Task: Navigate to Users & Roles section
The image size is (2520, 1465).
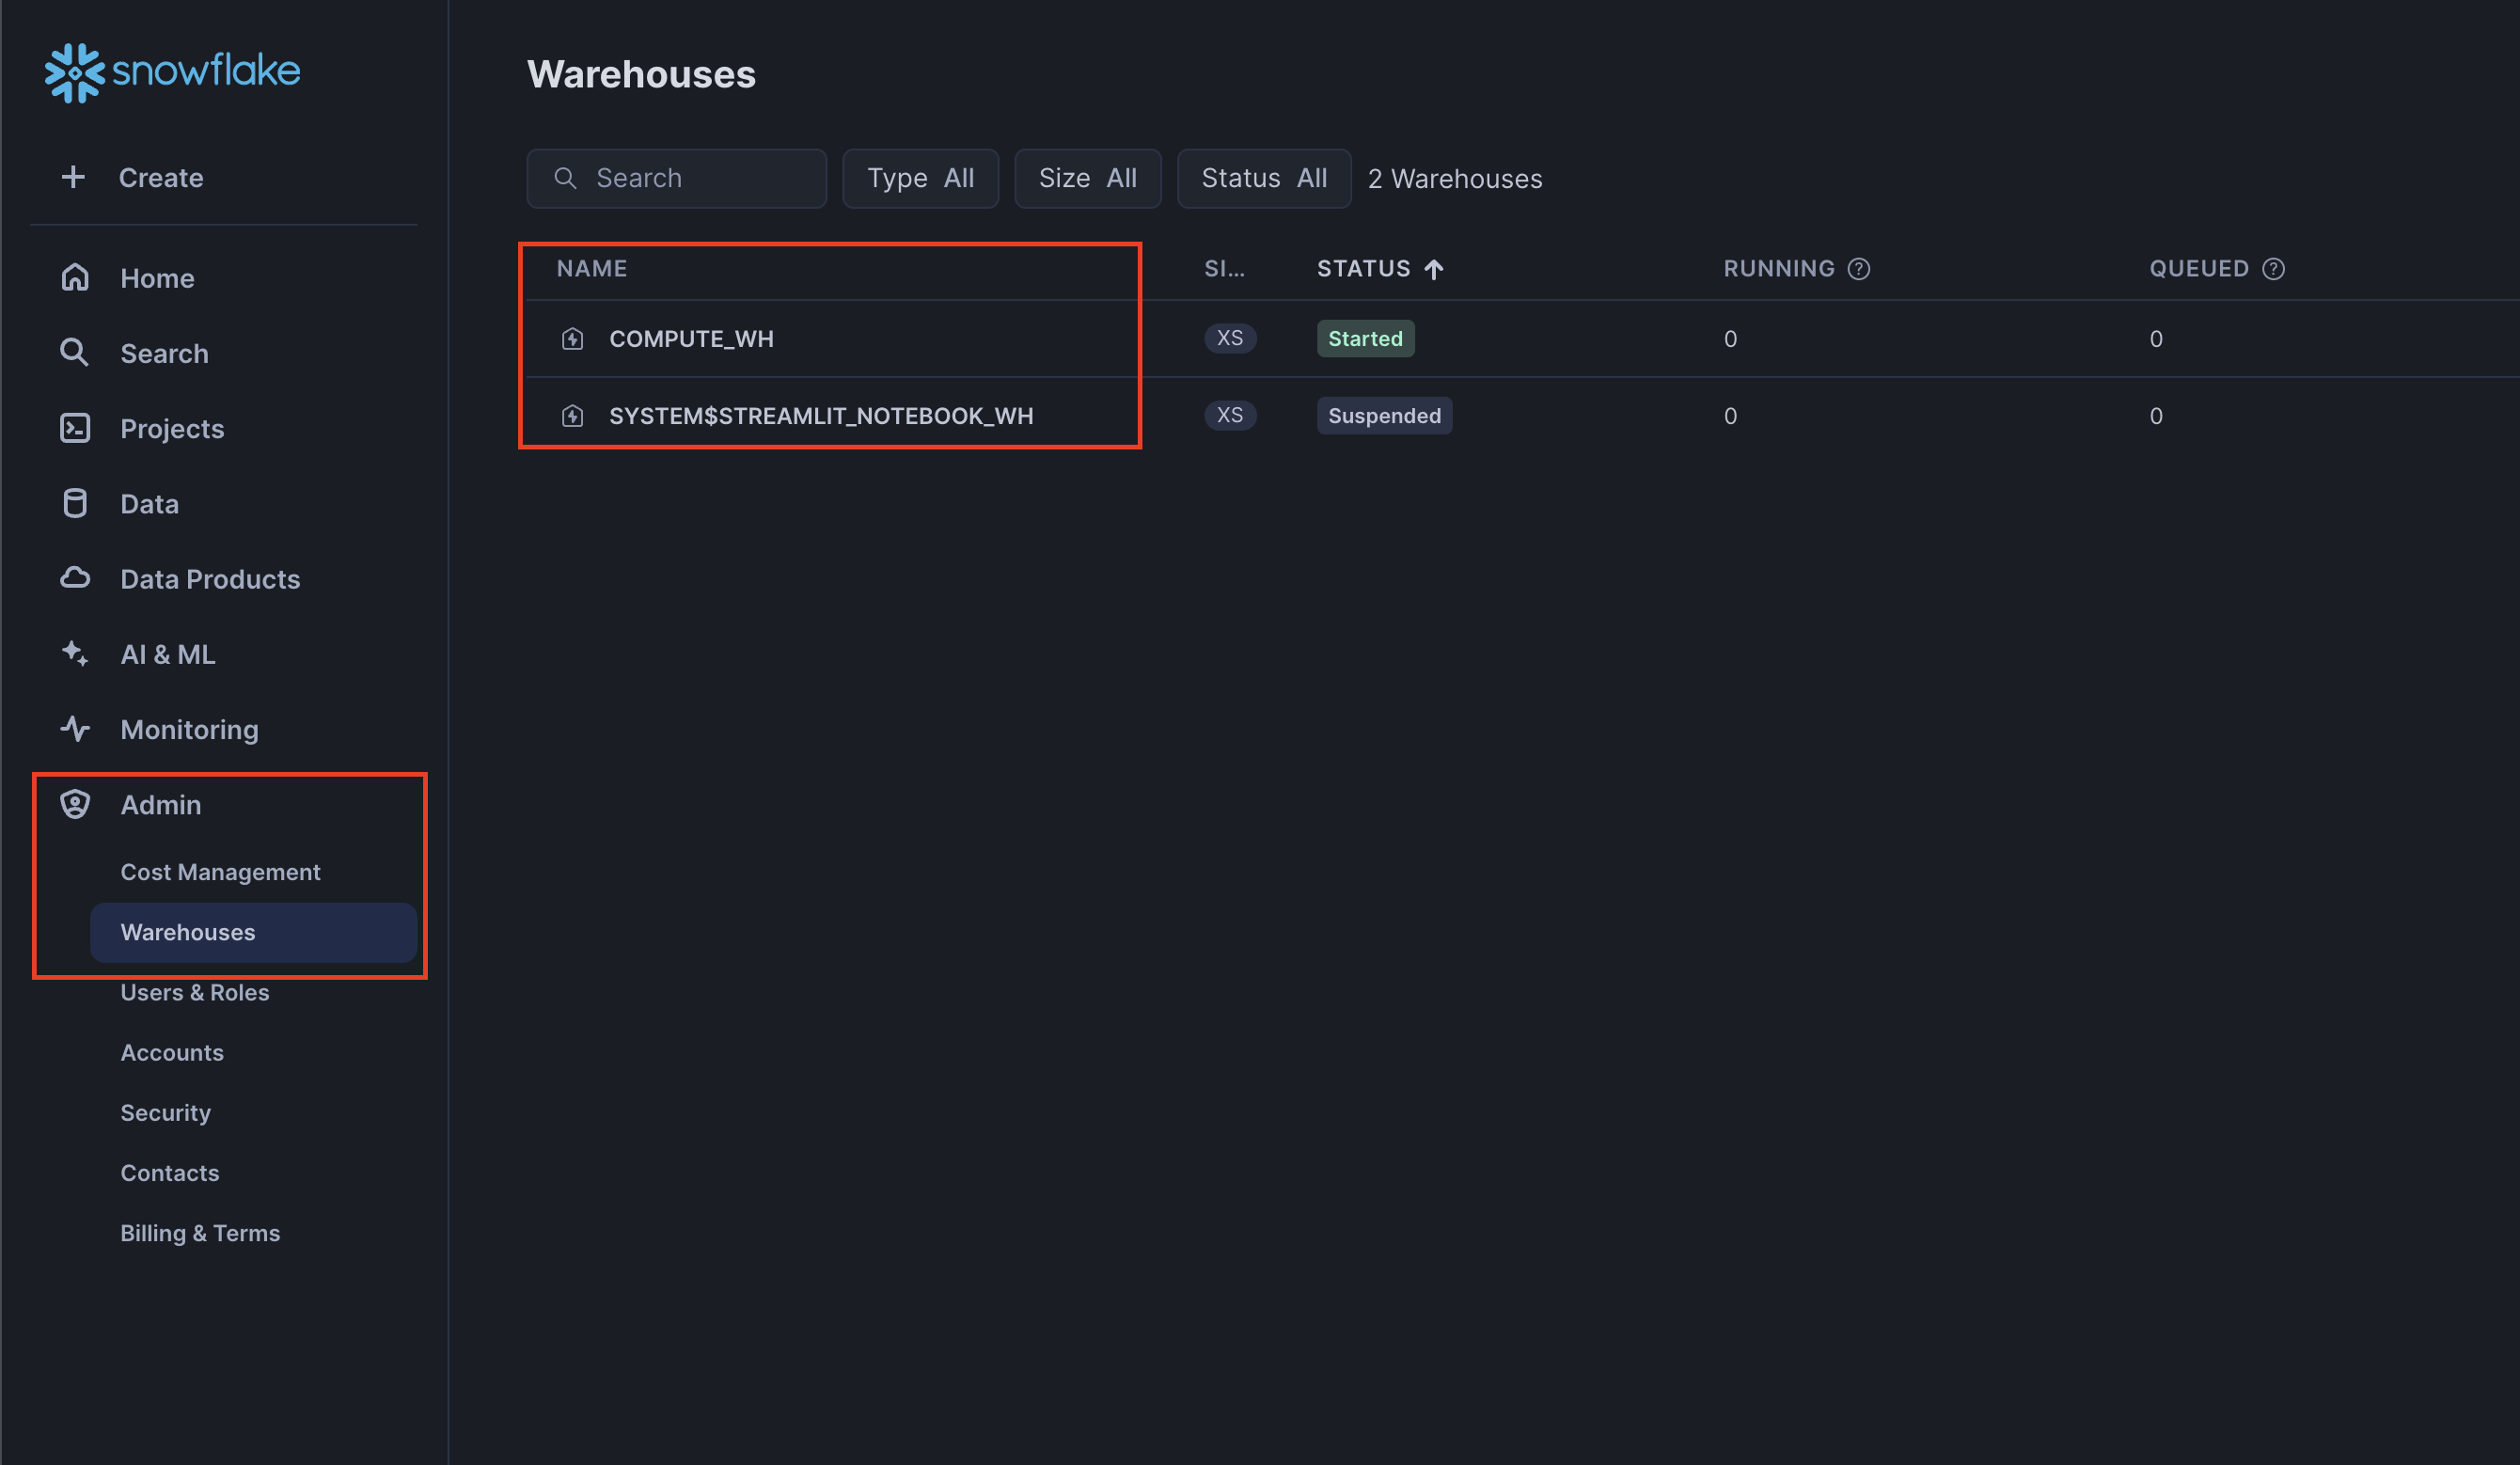Action: 194,991
